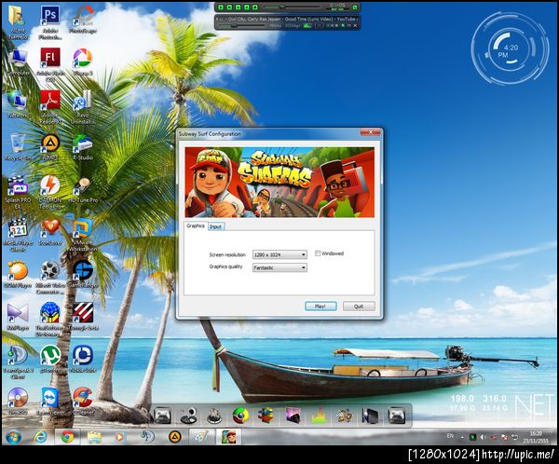Viewport: 559px width, 464px height.
Task: Open the VMware Workstation shortcut
Action: 82,235
